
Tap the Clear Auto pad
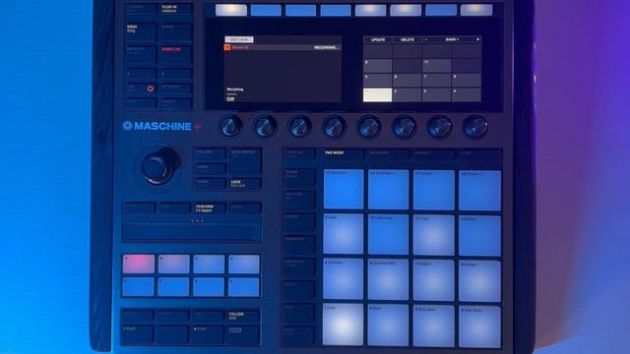388,234
